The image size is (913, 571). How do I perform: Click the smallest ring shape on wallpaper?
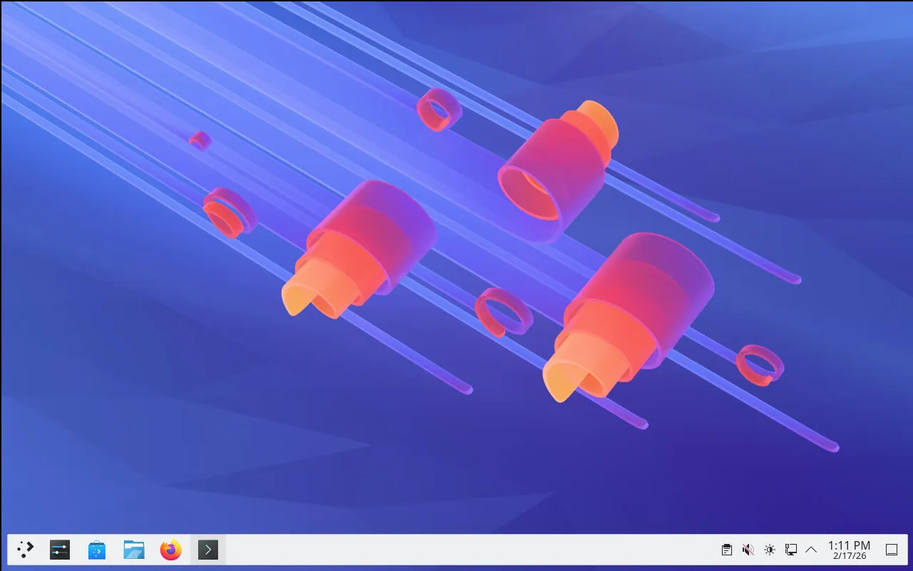pyautogui.click(x=200, y=140)
